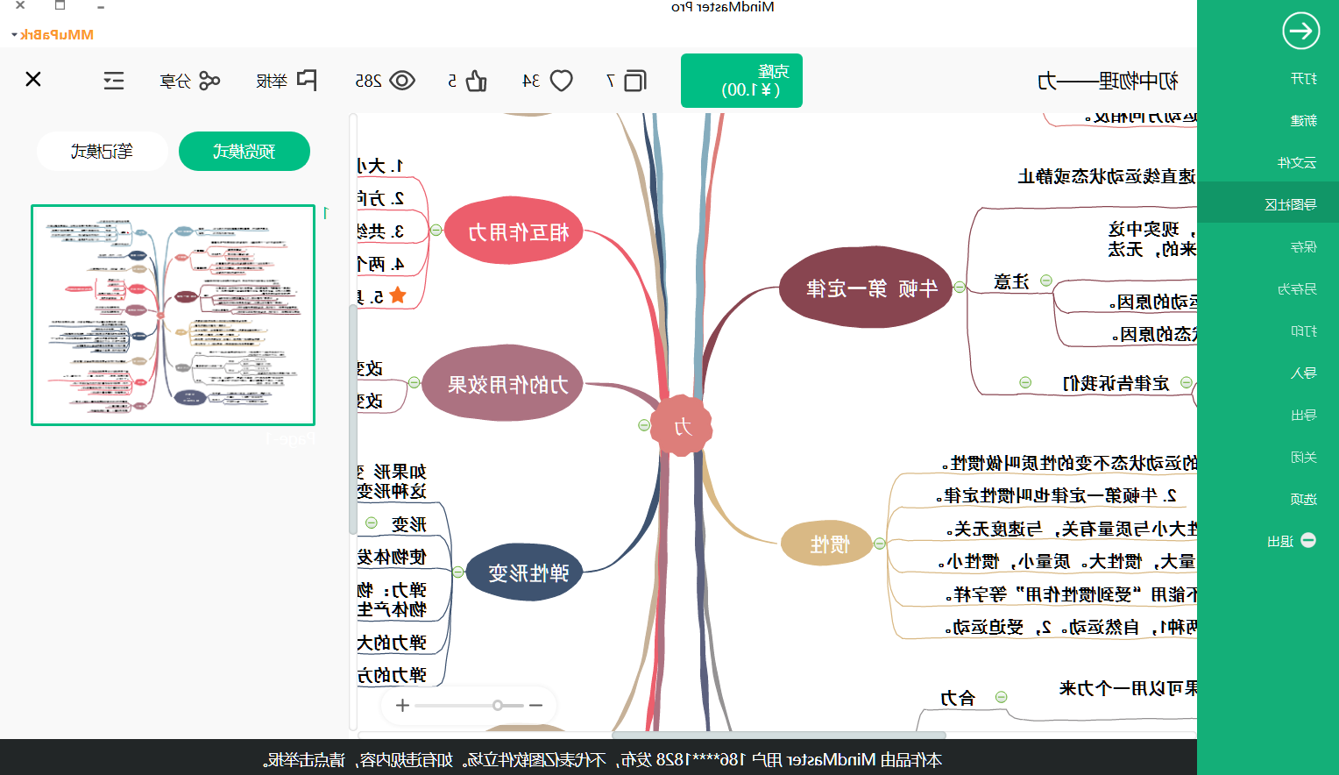
Task: Select the 牛顿 第一定律 node
Action: pyautogui.click(x=866, y=288)
